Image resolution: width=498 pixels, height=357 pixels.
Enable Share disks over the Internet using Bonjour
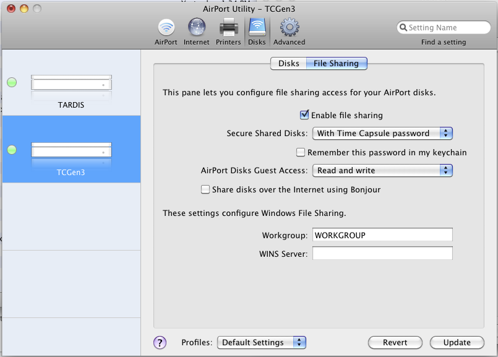tap(205, 189)
